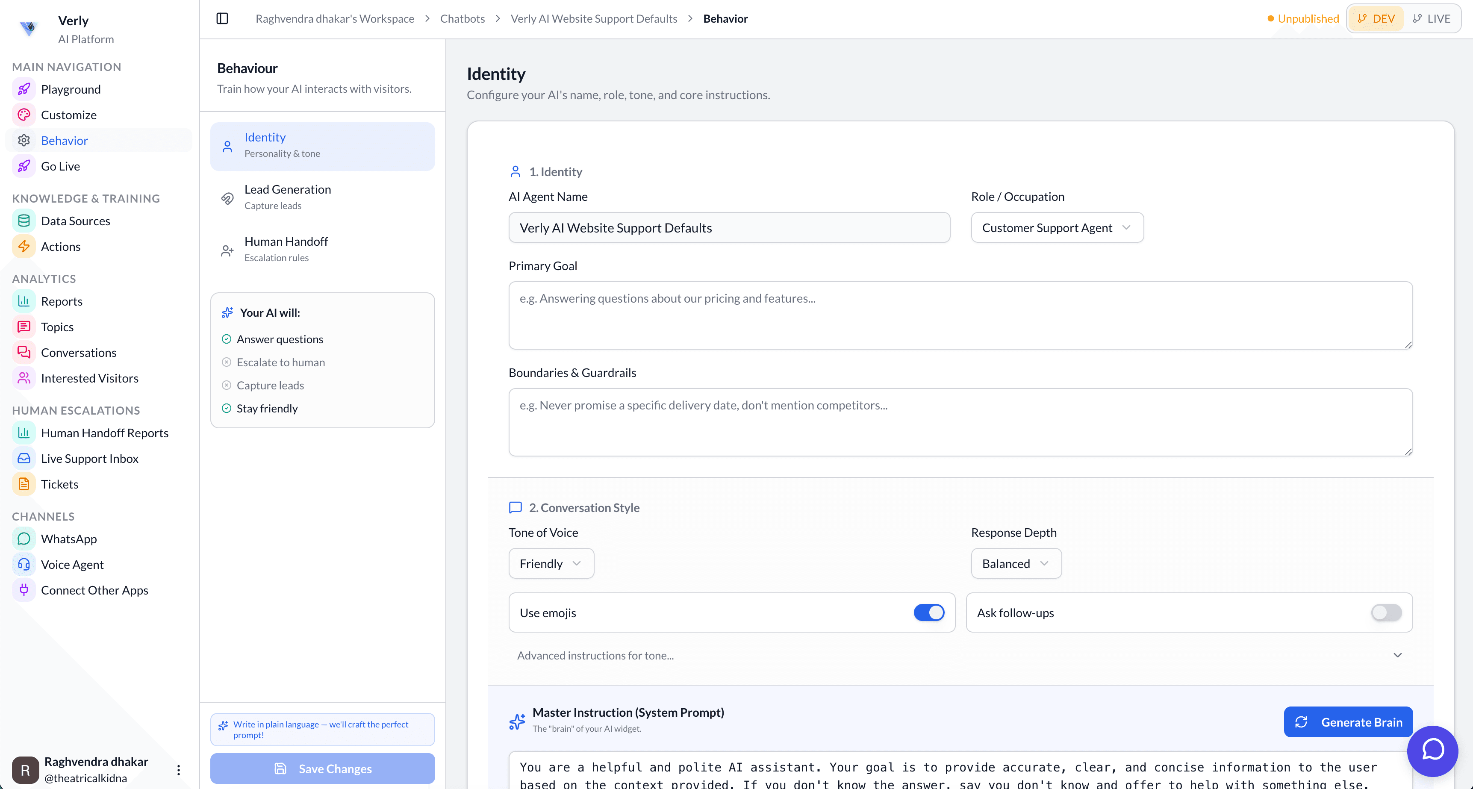
Task: Click Chatbots in the breadcrumb
Action: coord(462,19)
